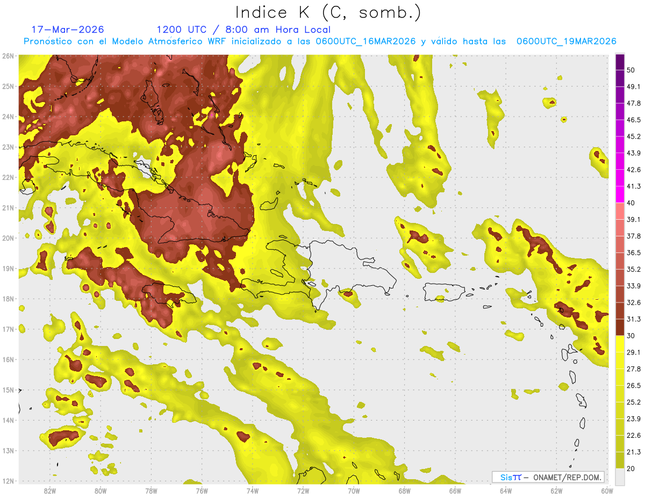Click latitude axis label '20N'

[x=9, y=238]
